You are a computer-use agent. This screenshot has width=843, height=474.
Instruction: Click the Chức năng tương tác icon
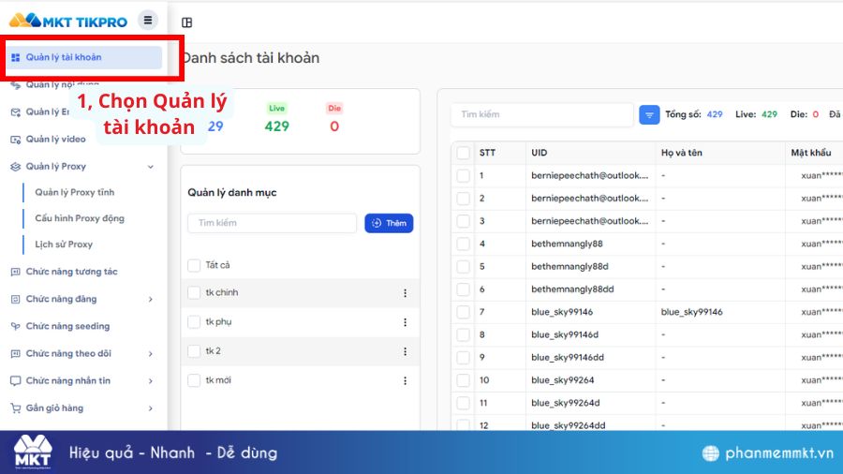pos(16,272)
